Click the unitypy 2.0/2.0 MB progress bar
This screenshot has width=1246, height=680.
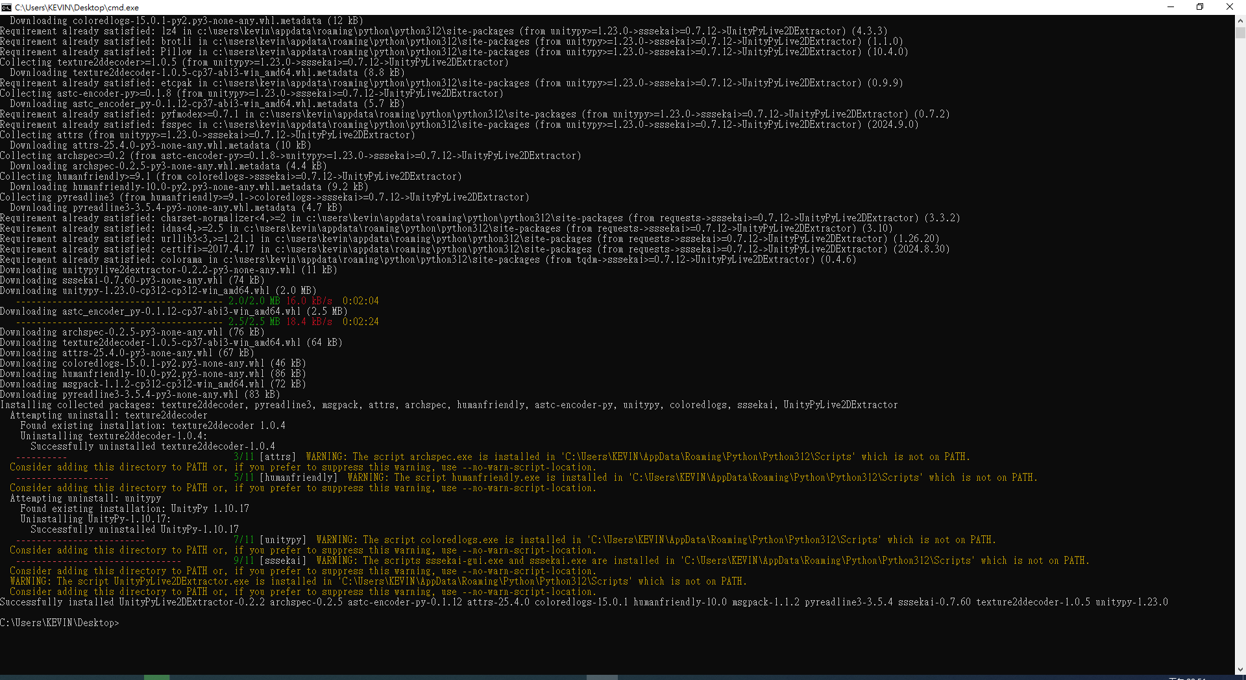119,301
